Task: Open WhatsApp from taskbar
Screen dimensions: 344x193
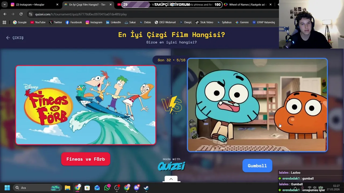Action: coord(107,188)
